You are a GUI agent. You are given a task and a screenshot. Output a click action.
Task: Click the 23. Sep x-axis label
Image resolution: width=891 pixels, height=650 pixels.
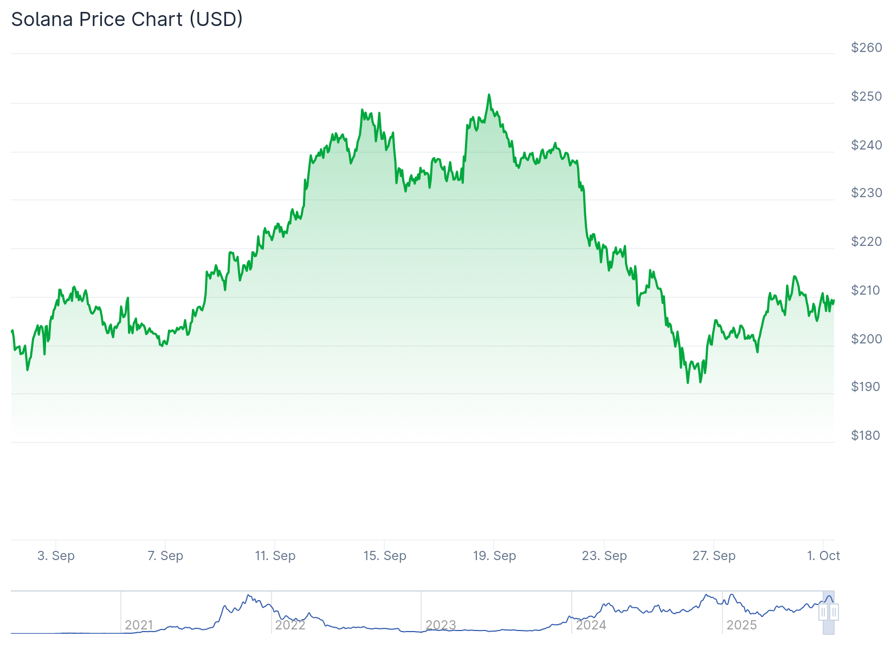[x=604, y=556]
